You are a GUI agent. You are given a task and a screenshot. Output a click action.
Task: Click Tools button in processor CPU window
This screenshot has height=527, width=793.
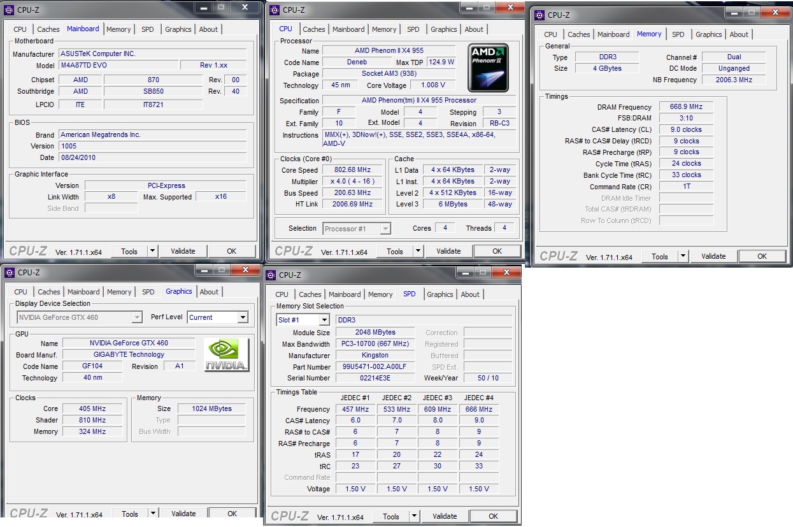click(x=395, y=251)
